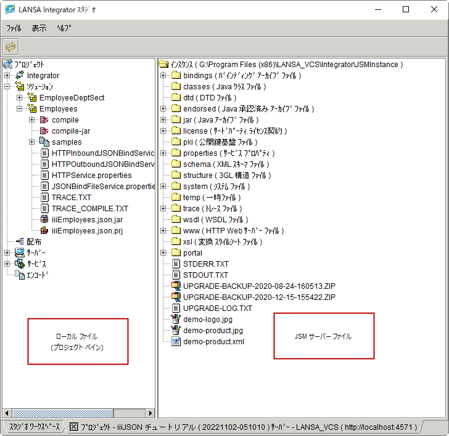
Task: Expand the Integrator tree node
Action: [7, 76]
